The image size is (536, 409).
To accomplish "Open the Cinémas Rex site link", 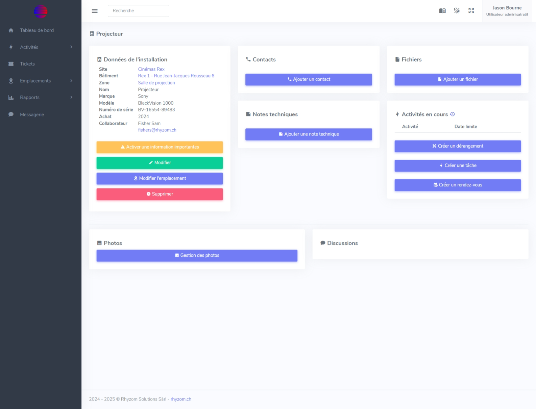I will [151, 69].
